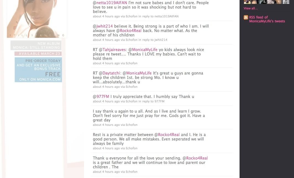Click the View all... following link
Image resolution: width=294 pixels, height=178 pixels.
(251, 8)
